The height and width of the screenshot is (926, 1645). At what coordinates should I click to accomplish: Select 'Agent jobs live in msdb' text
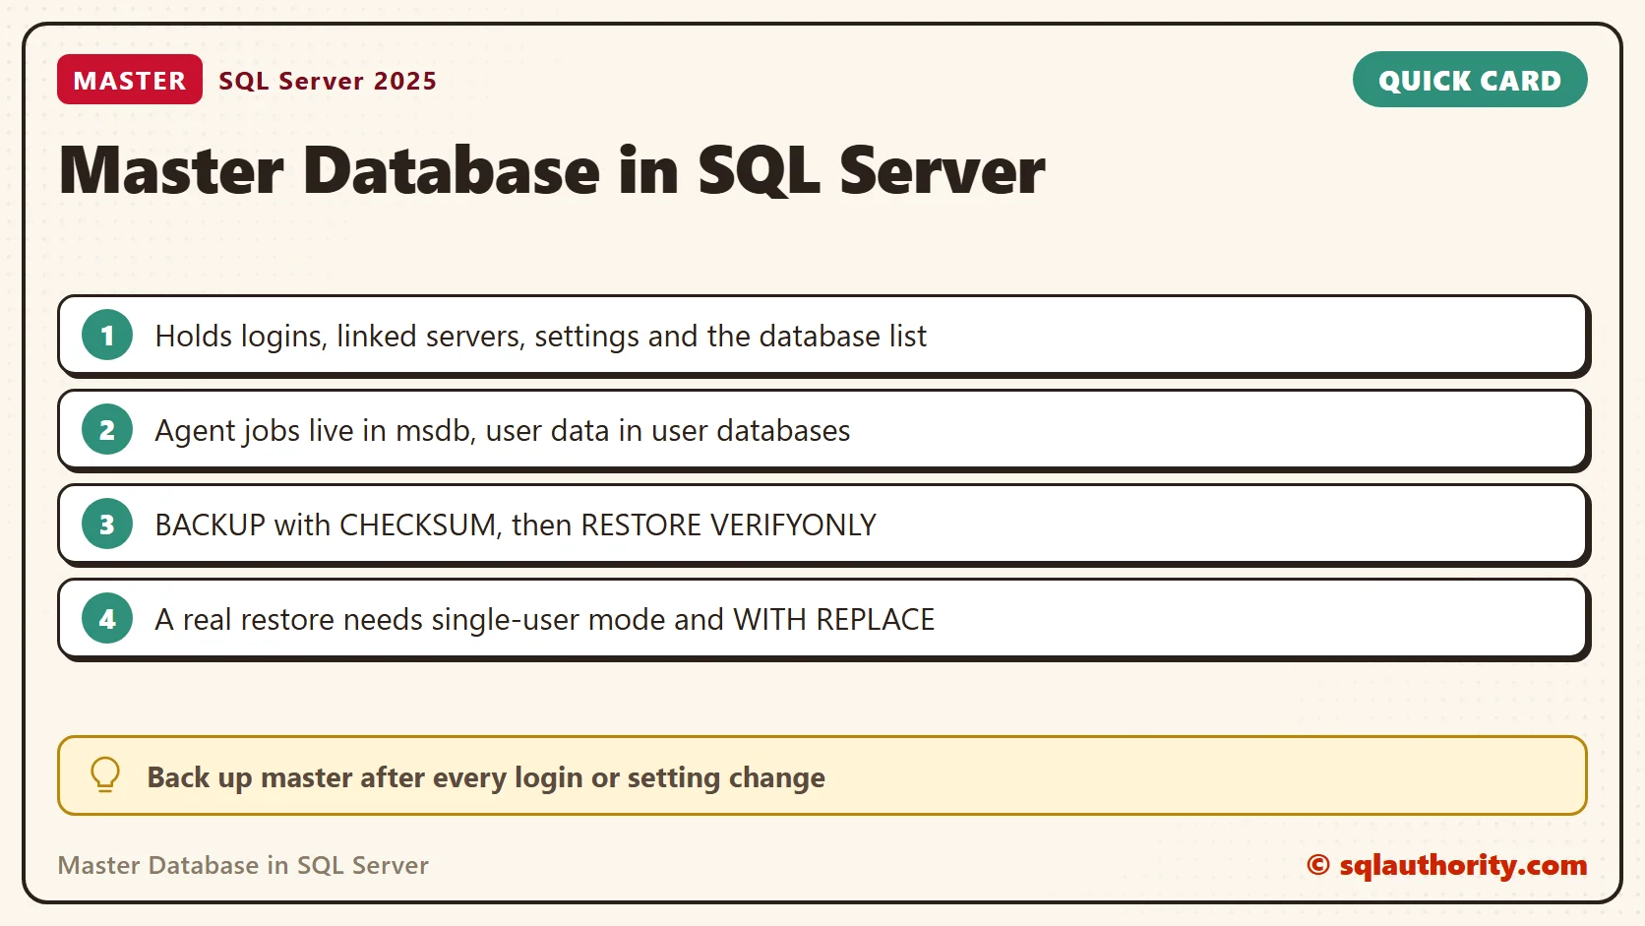[313, 431]
